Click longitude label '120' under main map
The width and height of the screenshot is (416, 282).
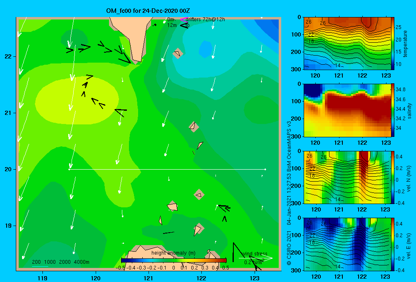[x=96, y=278]
